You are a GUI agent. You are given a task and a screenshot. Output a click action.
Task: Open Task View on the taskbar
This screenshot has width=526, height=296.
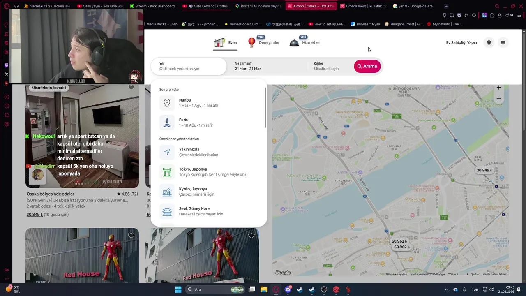tap(252, 289)
